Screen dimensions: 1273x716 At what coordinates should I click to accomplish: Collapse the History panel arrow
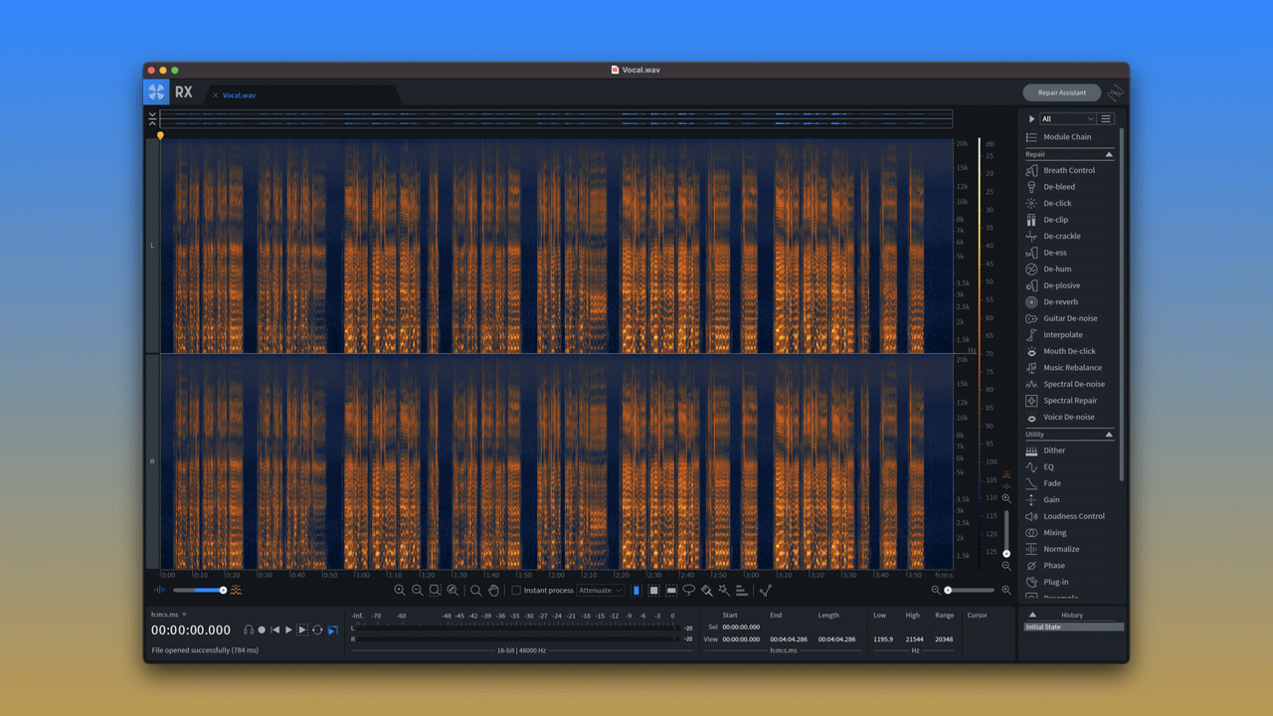(x=1032, y=615)
